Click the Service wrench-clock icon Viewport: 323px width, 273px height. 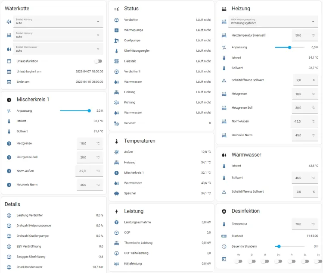click(116, 123)
